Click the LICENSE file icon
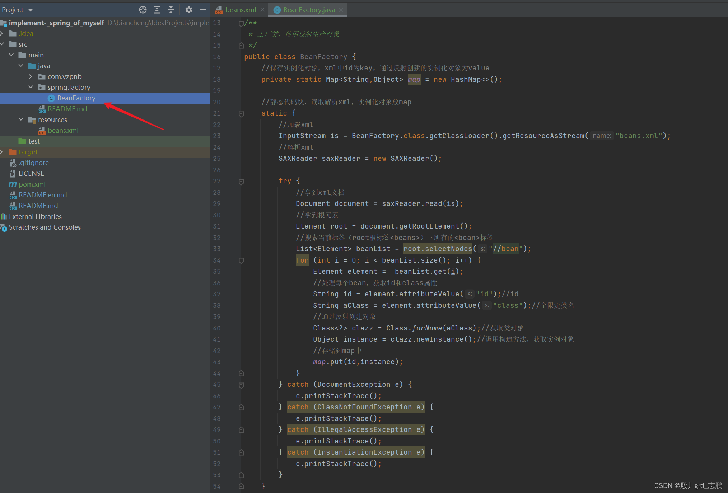This screenshot has height=493, width=728. coord(13,173)
